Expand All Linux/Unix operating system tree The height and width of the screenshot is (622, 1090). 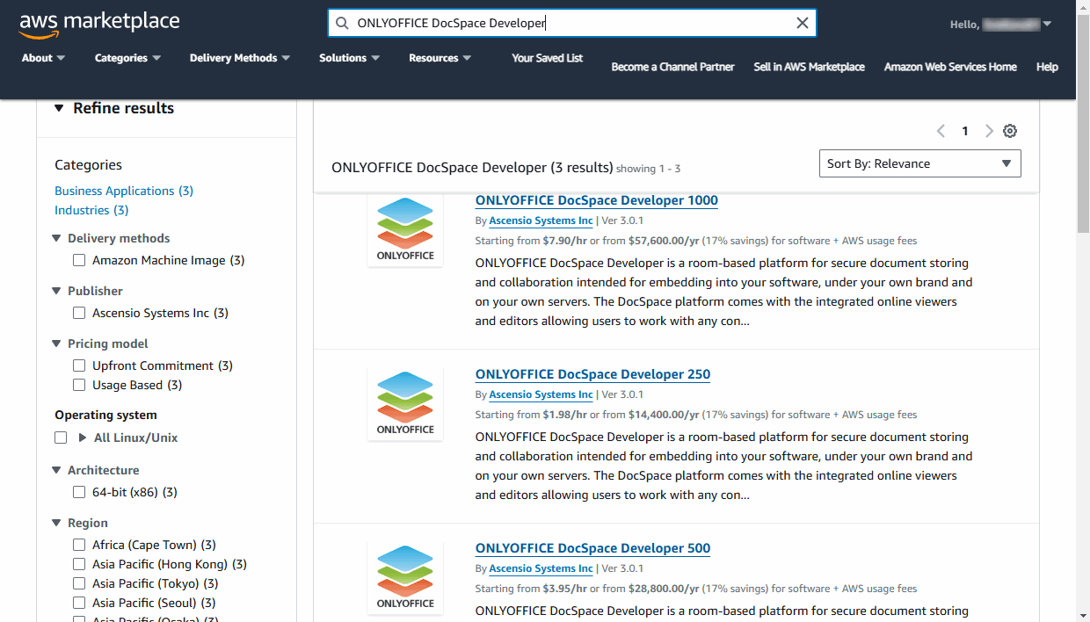tap(83, 438)
